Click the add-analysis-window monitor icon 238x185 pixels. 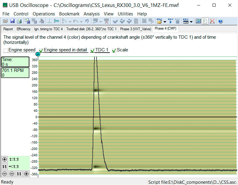(95, 21)
